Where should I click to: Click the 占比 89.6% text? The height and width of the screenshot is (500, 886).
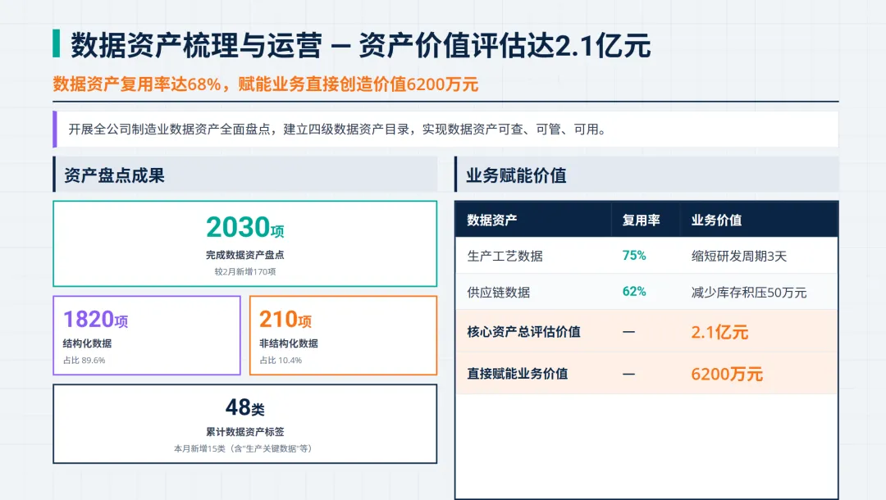tap(84, 361)
